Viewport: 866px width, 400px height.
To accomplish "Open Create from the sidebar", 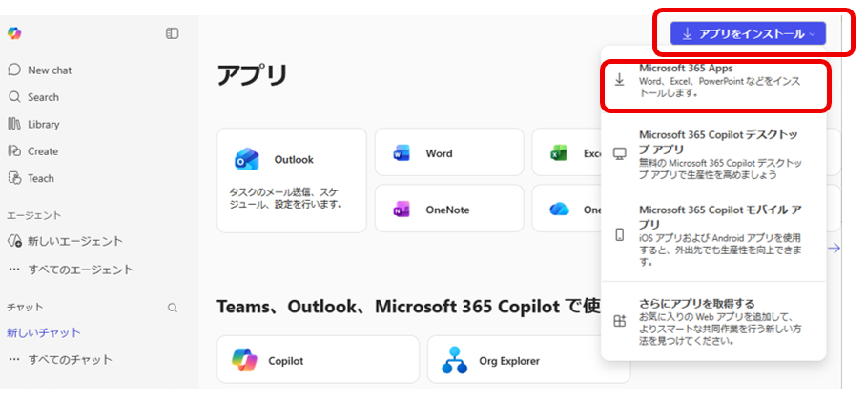I will click(42, 150).
